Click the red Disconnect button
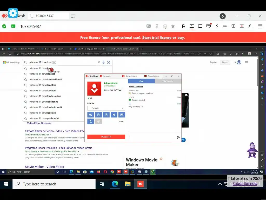Image resolution: width=266 pixels, height=200 pixels. pos(106,137)
